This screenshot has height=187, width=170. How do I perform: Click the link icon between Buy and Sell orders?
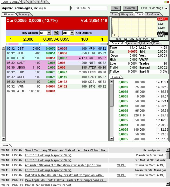[56, 33]
